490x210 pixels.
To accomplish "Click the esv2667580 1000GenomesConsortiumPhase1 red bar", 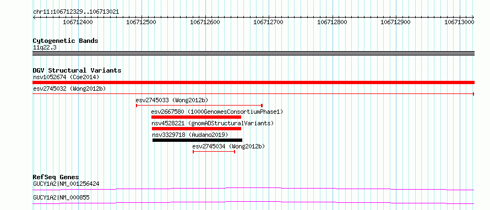I will 196,117.
